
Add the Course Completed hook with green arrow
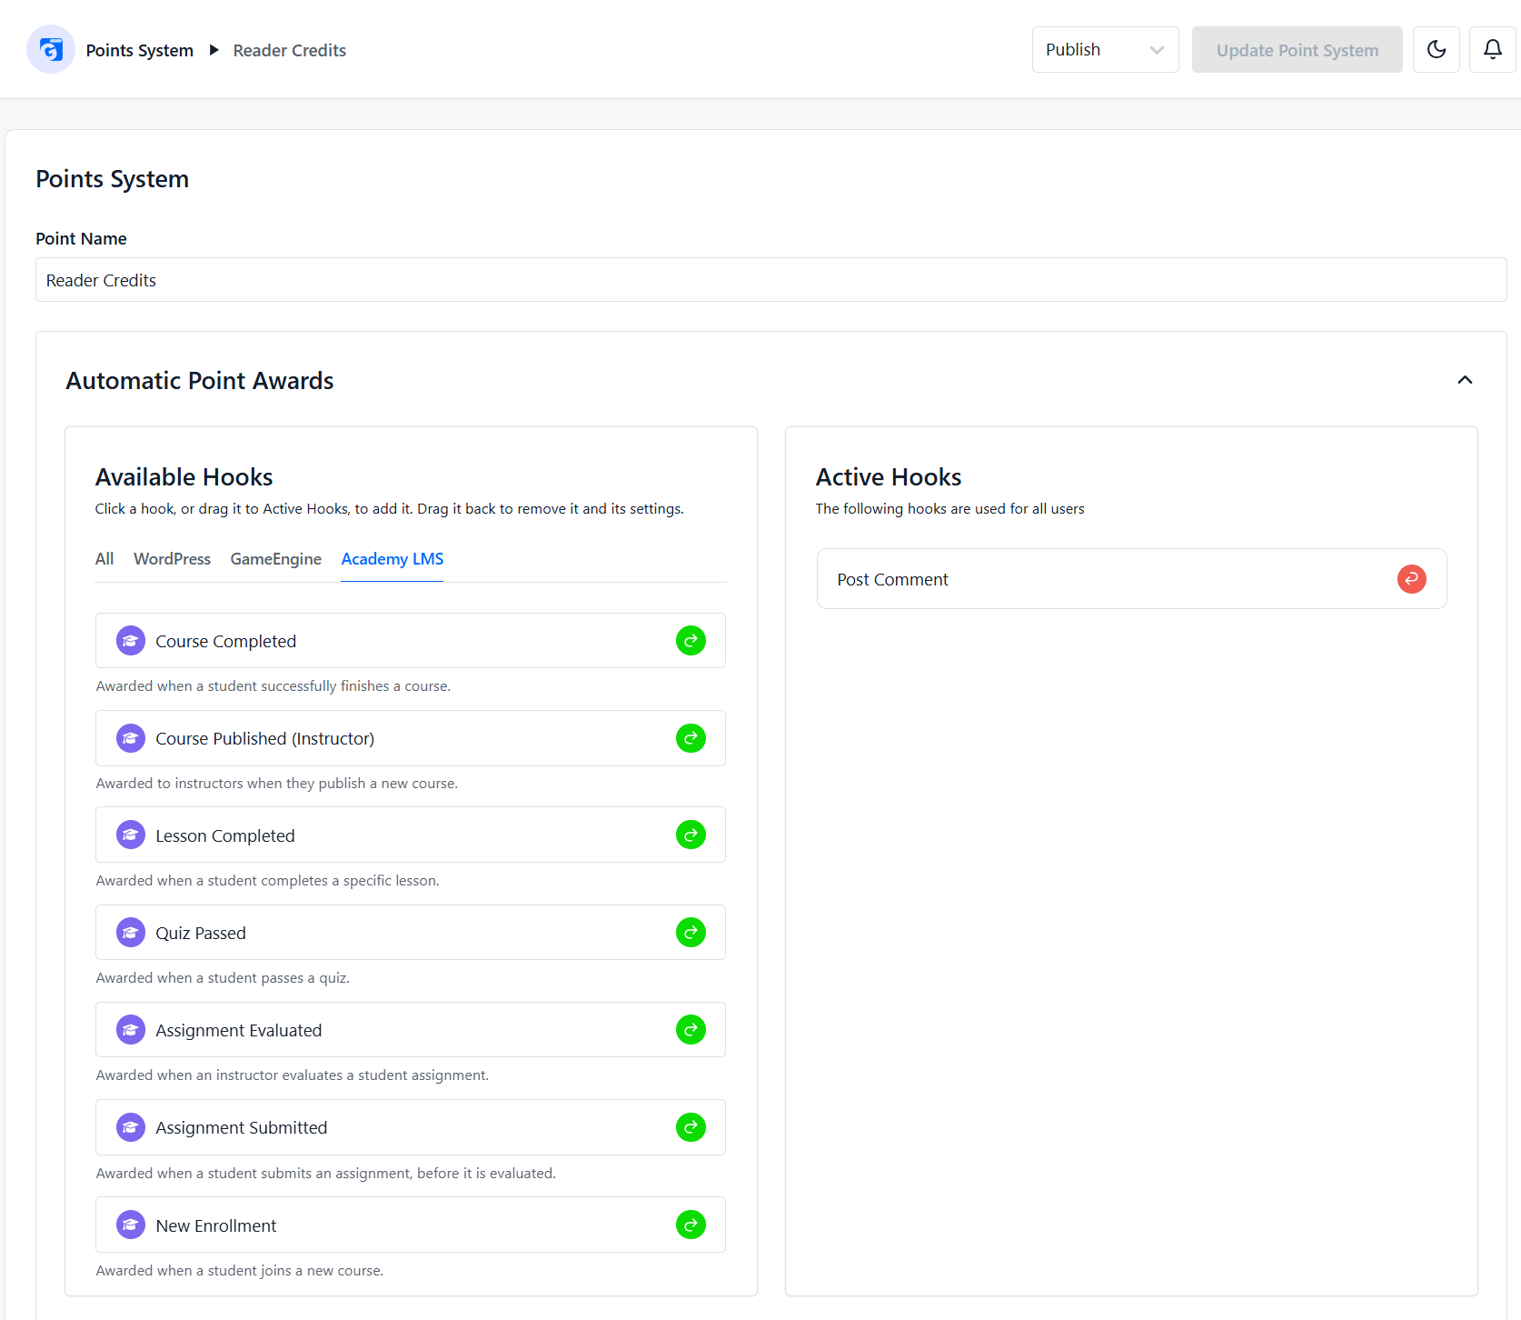(691, 641)
